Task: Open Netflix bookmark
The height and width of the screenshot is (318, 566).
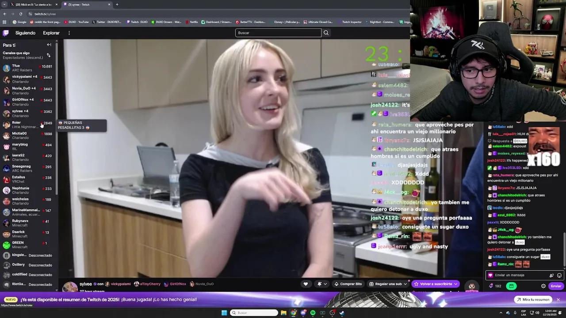Action: 191,22
